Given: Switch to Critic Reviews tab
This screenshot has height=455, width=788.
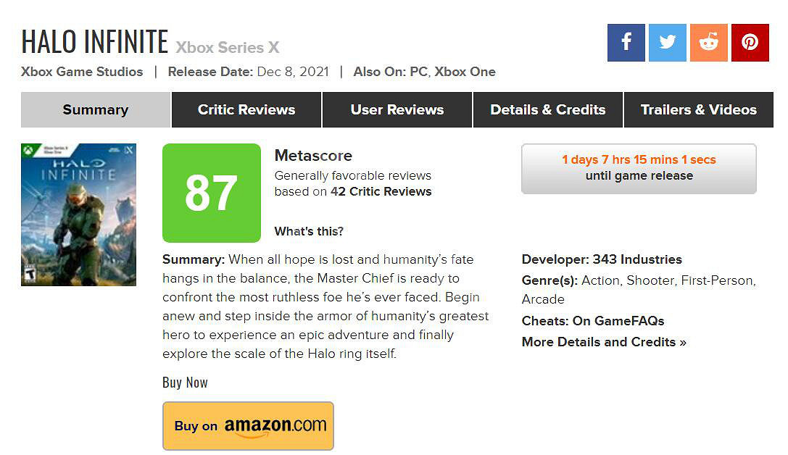Looking at the screenshot, I should pos(246,110).
